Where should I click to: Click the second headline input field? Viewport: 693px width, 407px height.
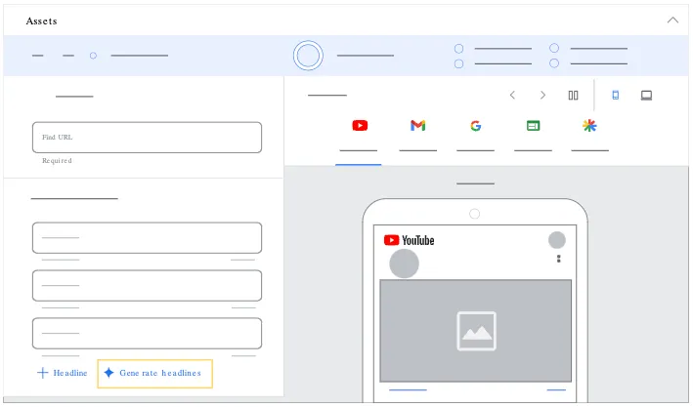coord(147,285)
